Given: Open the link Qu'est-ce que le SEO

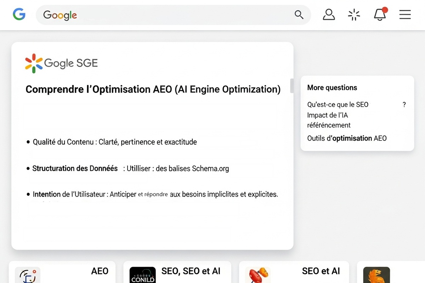Looking at the screenshot, I should point(338,105).
